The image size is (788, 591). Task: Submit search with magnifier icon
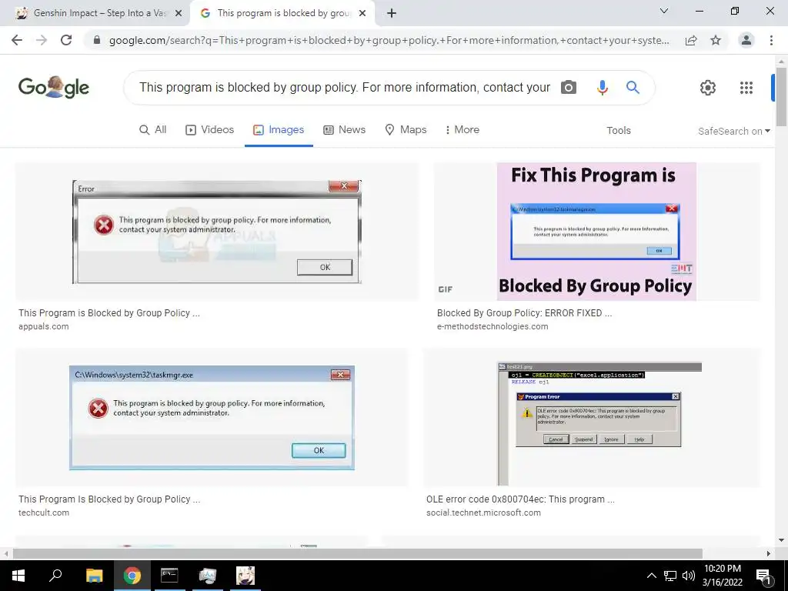633,88
